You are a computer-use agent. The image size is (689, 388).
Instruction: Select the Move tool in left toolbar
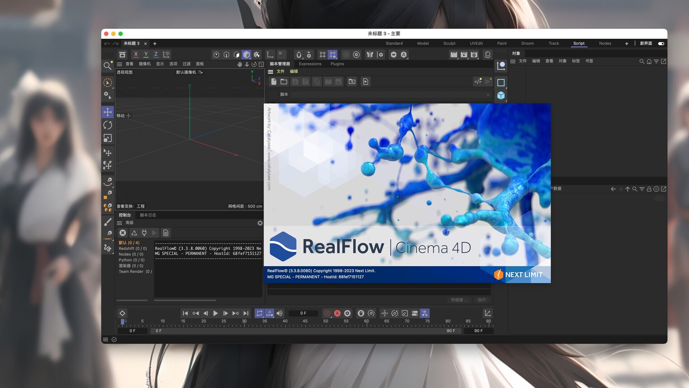point(108,112)
